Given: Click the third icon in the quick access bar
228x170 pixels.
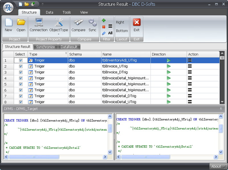Looking at the screenshot, I should (x=33, y=4).
